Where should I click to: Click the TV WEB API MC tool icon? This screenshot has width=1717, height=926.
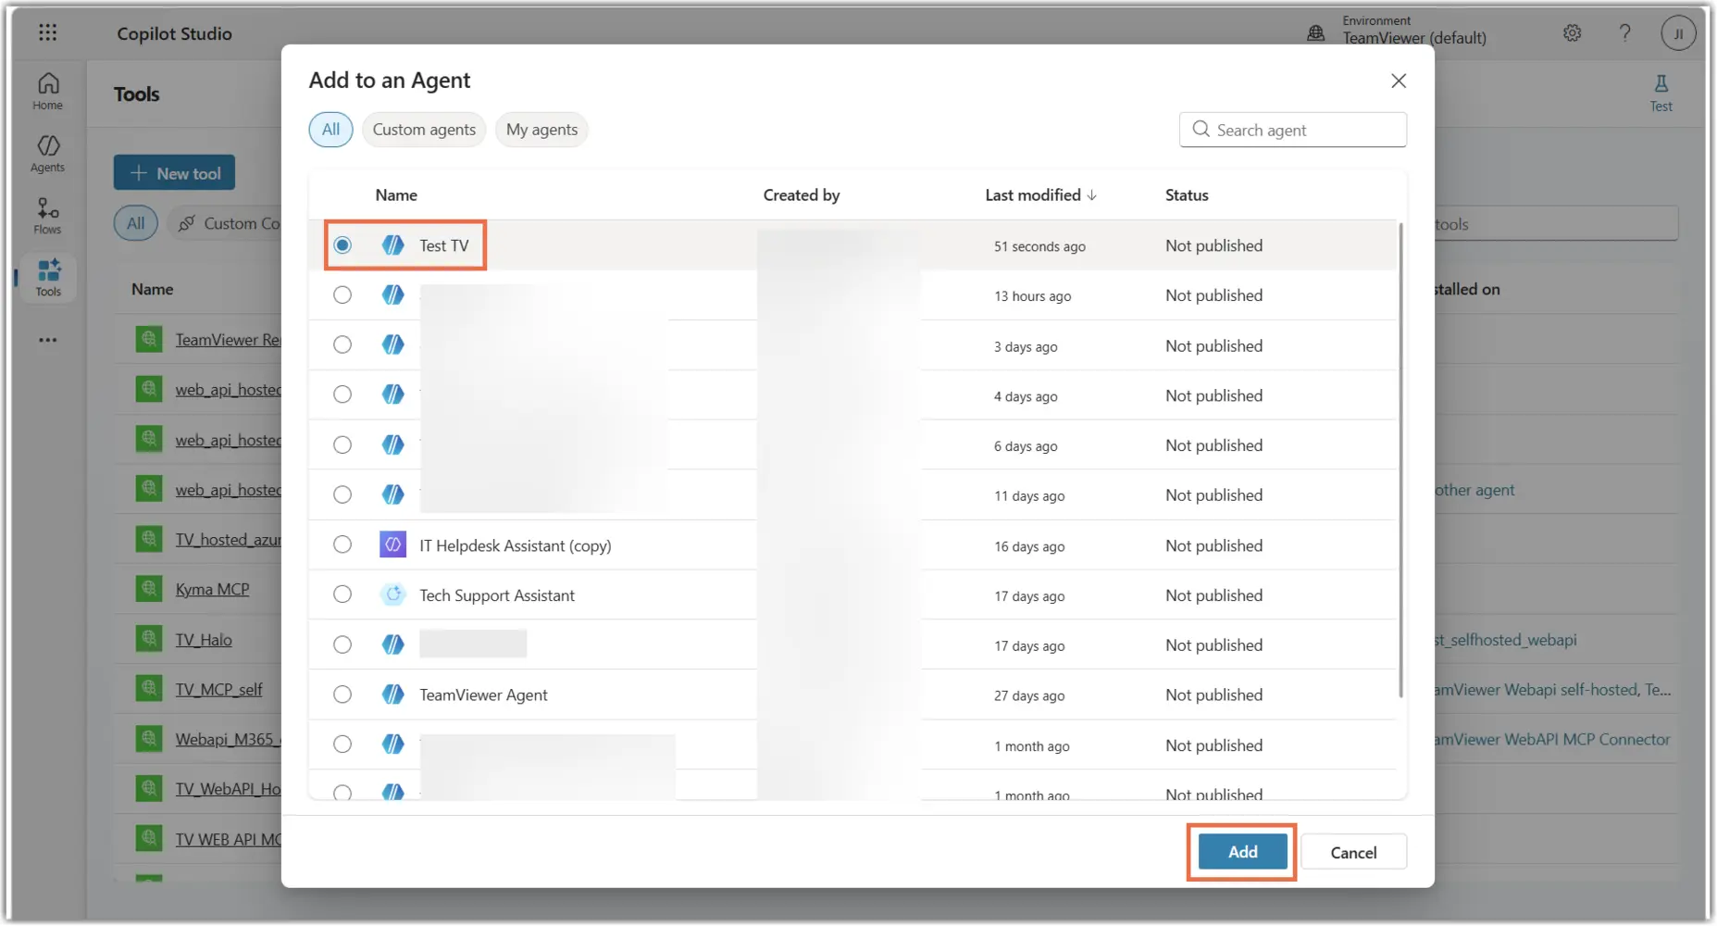[149, 838]
